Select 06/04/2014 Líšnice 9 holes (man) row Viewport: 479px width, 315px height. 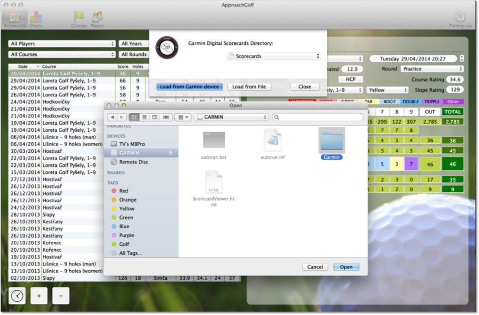(56, 137)
